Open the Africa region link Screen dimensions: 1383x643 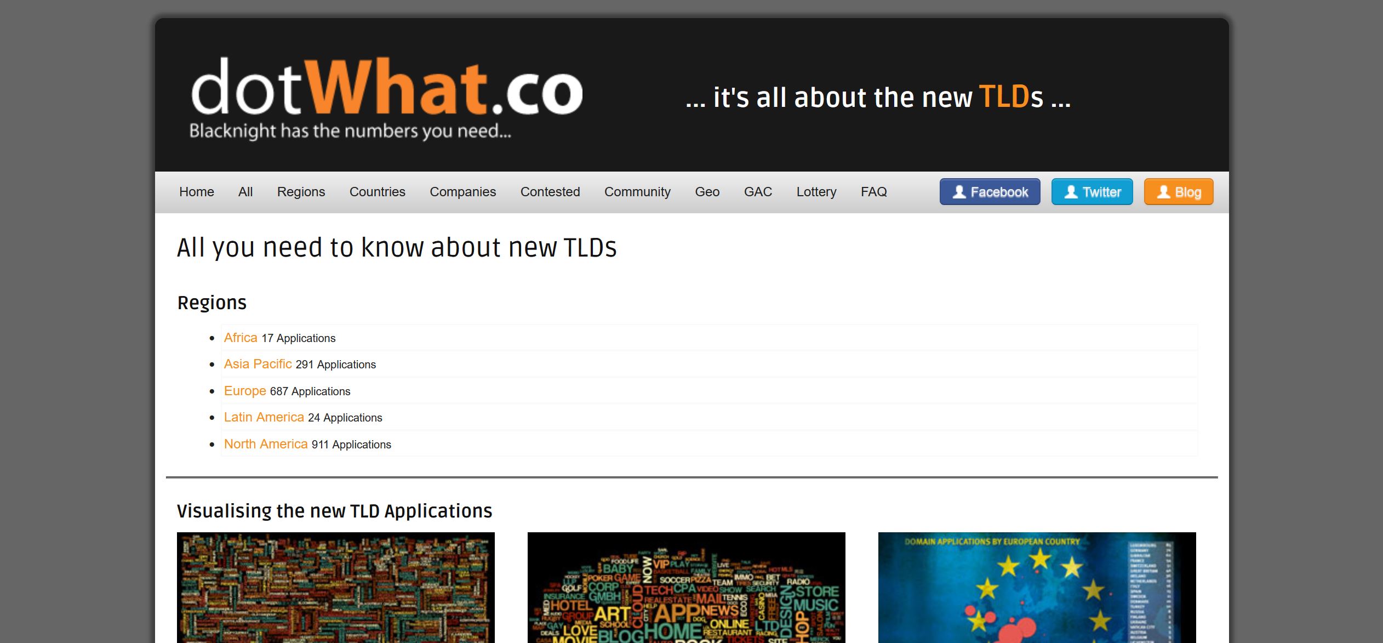point(241,338)
